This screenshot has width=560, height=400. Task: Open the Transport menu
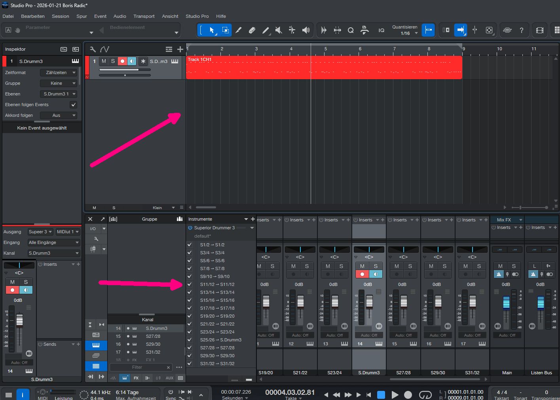pyautogui.click(x=144, y=16)
